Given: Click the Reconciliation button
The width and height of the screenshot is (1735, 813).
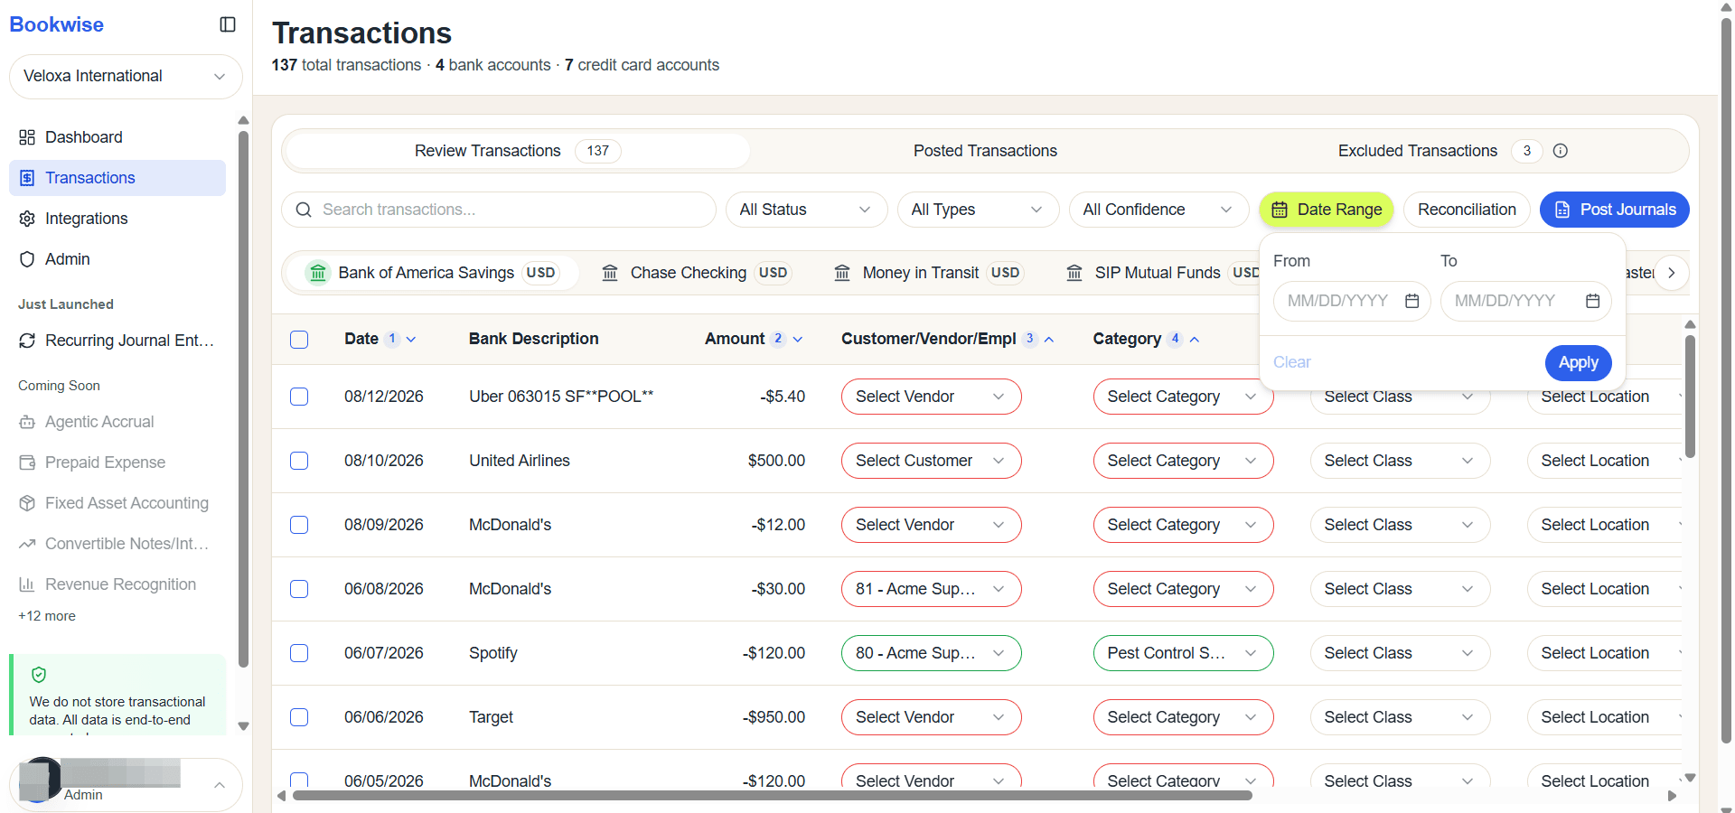Looking at the screenshot, I should [1467, 210].
